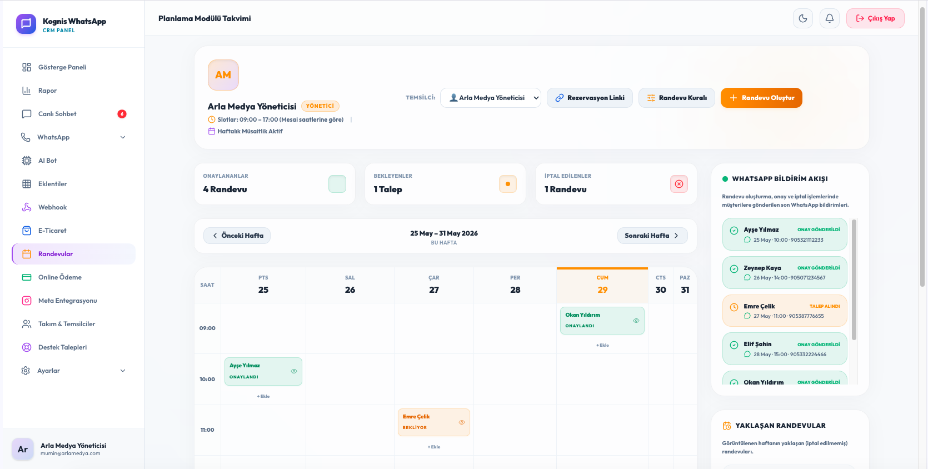Screen dimensions: 928x469
Task: Open Canlı Sohbet chat icon
Action: point(27,114)
